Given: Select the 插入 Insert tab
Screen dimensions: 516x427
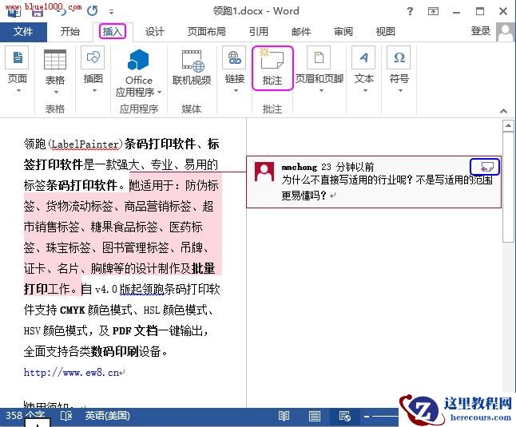Looking at the screenshot, I should coord(113,32).
